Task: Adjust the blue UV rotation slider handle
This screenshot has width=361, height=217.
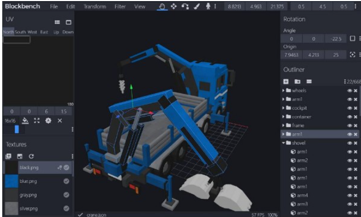Action: tap(16, 129)
